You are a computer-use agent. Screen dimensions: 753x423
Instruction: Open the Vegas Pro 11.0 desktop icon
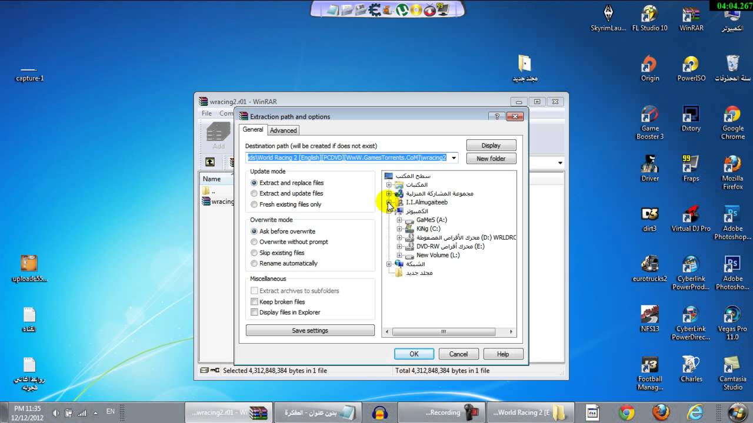[x=732, y=323]
